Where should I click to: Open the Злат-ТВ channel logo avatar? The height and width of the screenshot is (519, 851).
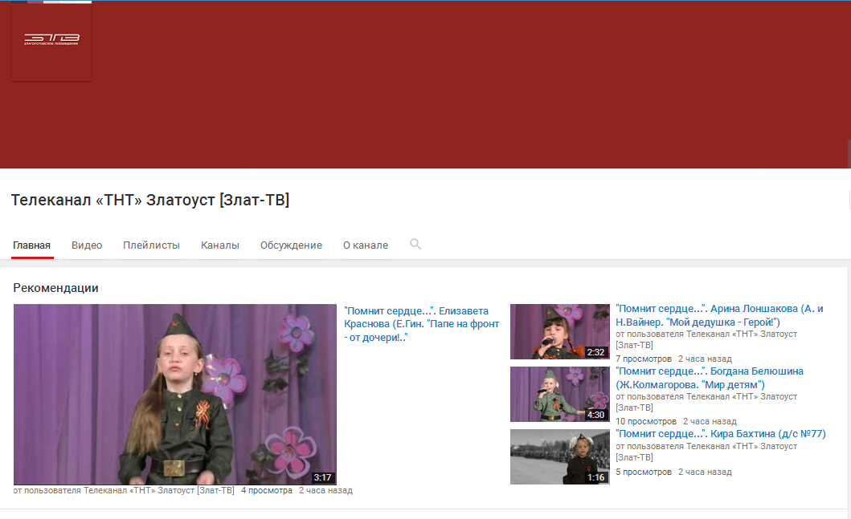tap(51, 41)
